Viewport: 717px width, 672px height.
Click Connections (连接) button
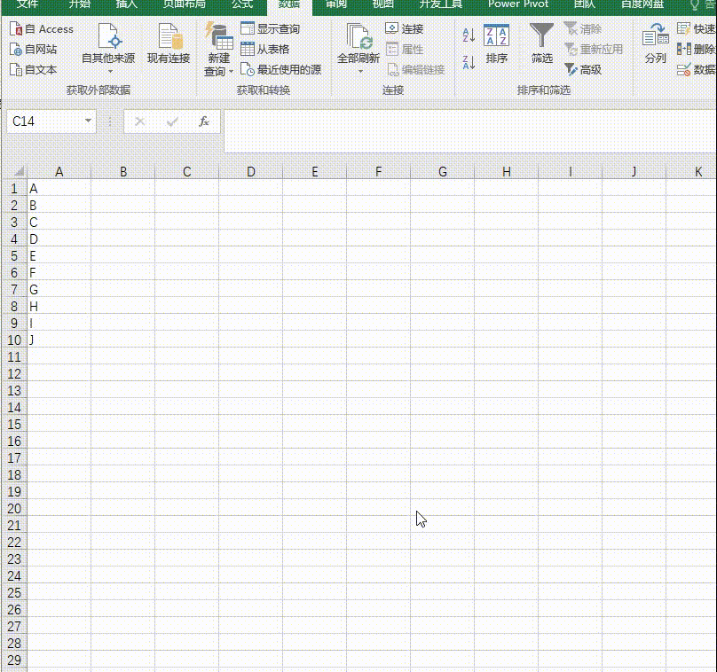[x=405, y=28]
